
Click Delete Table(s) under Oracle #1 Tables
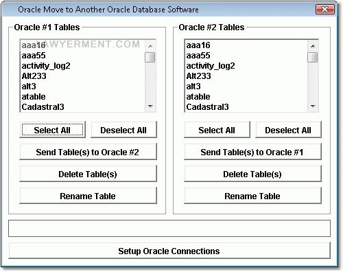88,174
